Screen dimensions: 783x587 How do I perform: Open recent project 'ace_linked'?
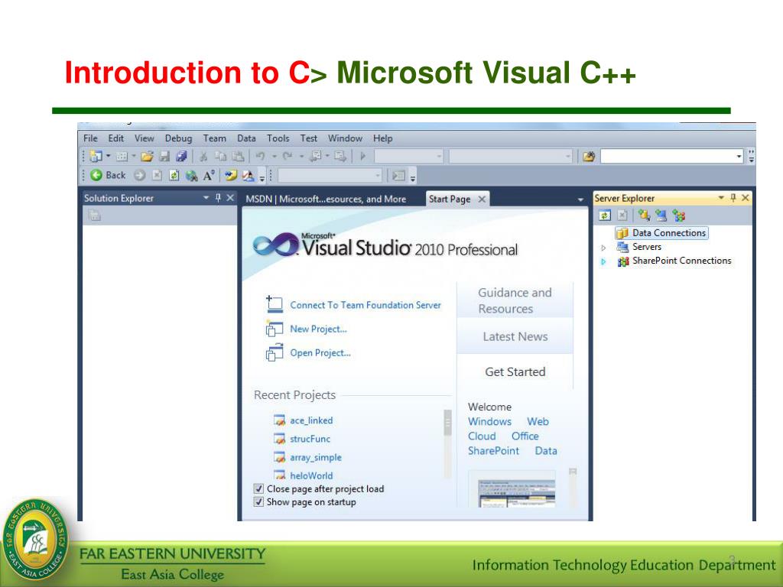click(x=311, y=420)
